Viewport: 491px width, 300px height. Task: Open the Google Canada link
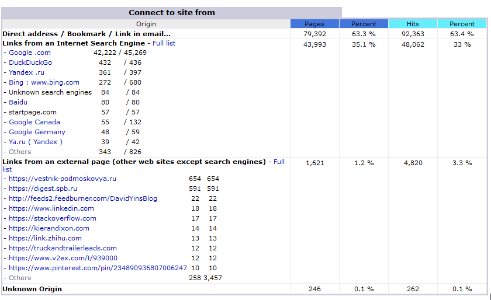34,122
